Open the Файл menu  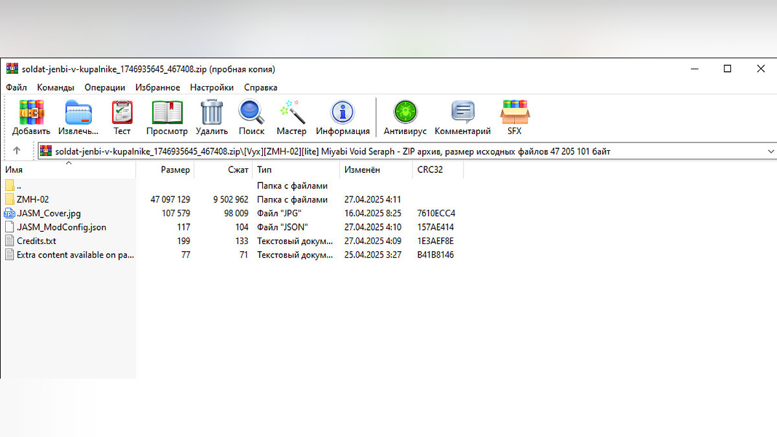click(16, 87)
